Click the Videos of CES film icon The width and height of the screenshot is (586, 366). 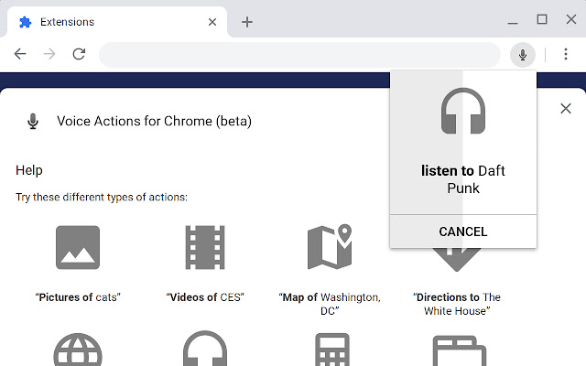pyautogui.click(x=204, y=247)
